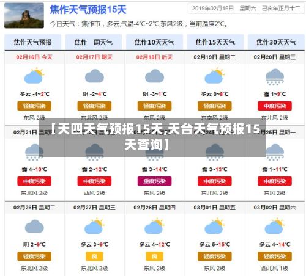Click the 中度污染 badge under 4~10℃ forecast

(x=34, y=181)
